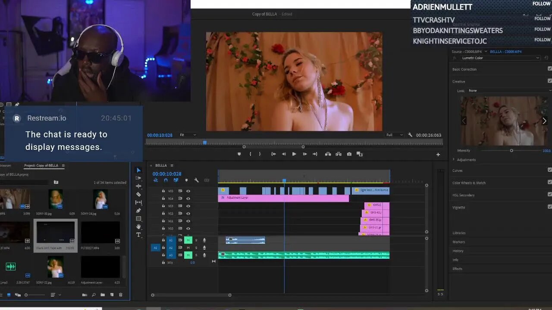
Task: Mark Out point in program monitor
Action: pos(260,154)
